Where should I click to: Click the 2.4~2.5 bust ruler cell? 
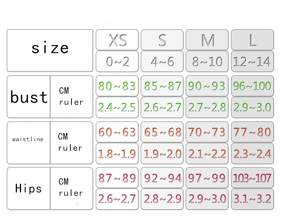pyautogui.click(x=117, y=107)
